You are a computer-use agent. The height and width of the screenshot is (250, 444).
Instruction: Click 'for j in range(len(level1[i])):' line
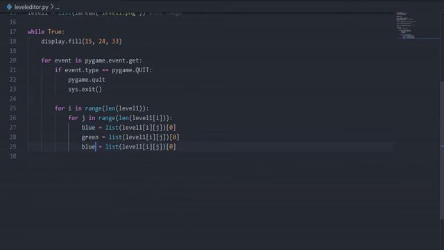(120, 118)
